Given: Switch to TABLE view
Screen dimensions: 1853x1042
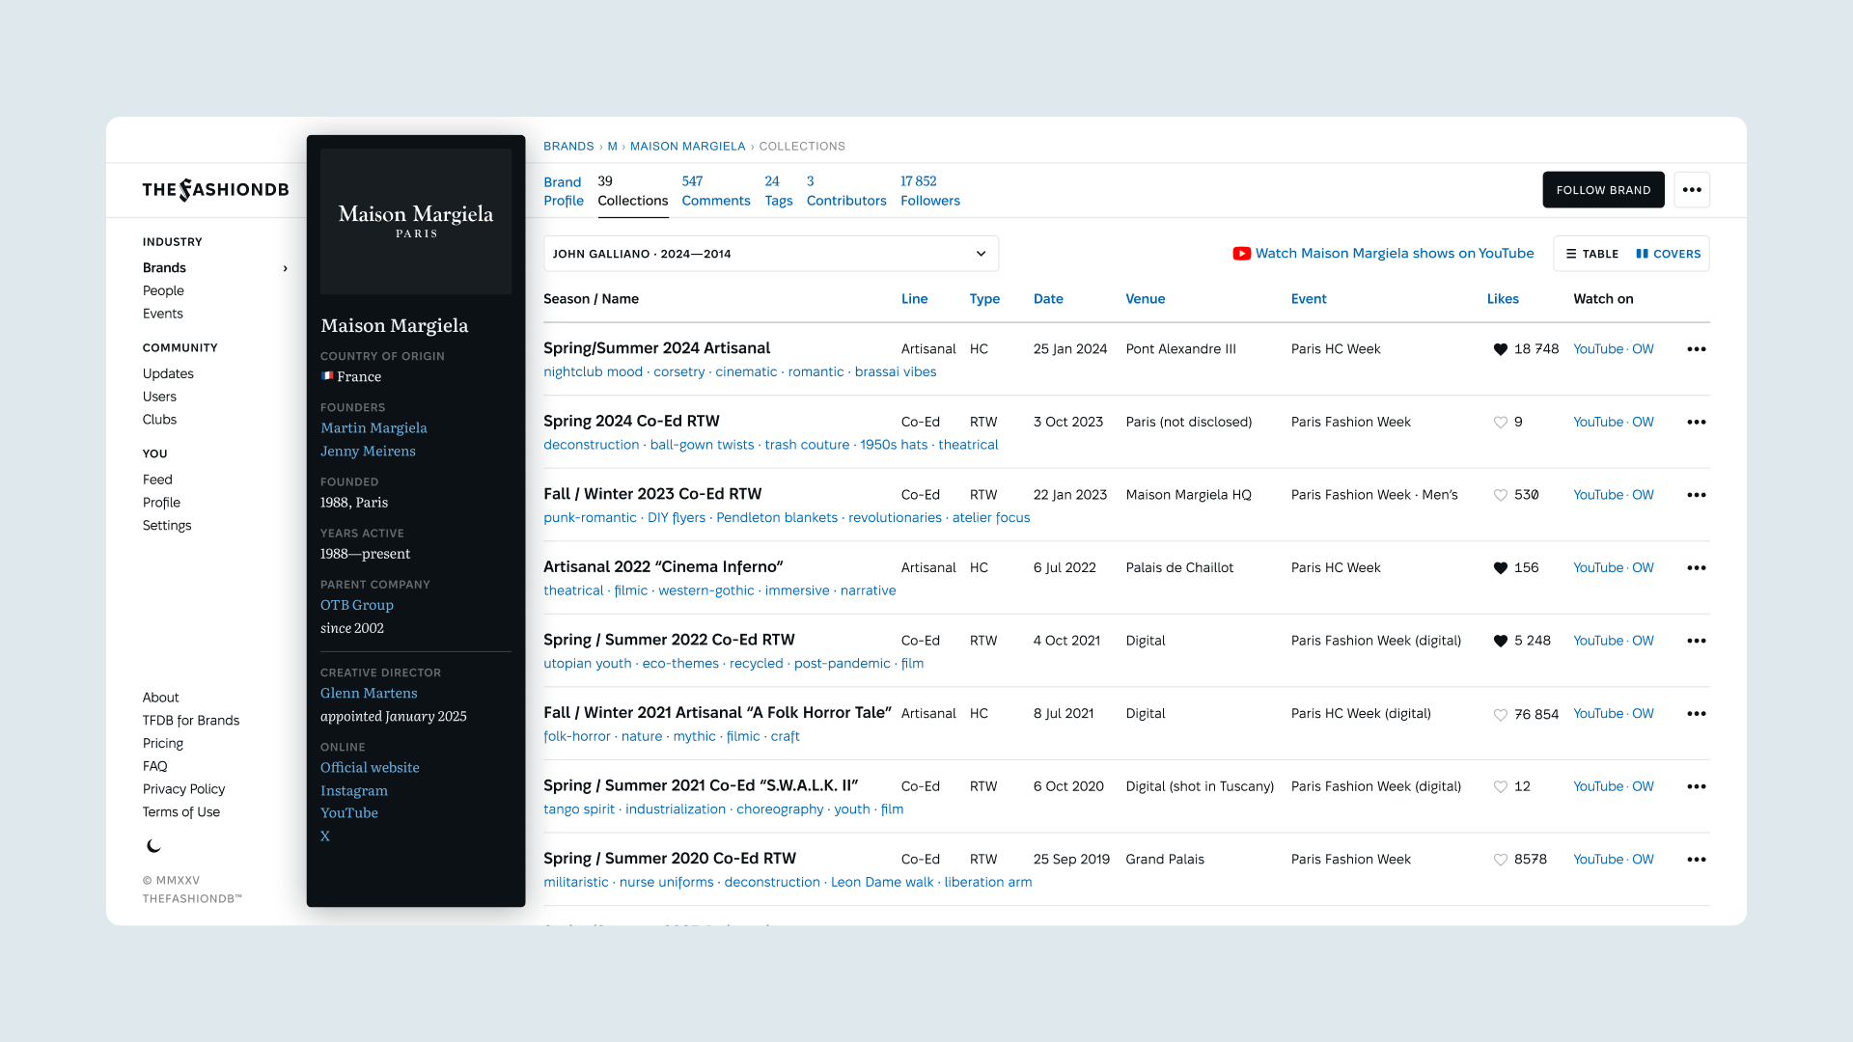Looking at the screenshot, I should pos(1591,254).
